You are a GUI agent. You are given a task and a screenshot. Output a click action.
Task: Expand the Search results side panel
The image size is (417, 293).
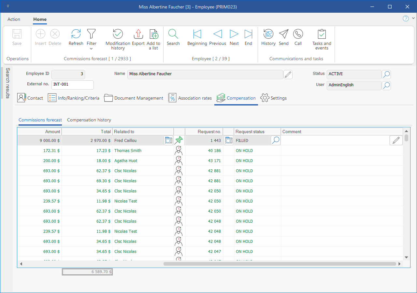point(7,83)
